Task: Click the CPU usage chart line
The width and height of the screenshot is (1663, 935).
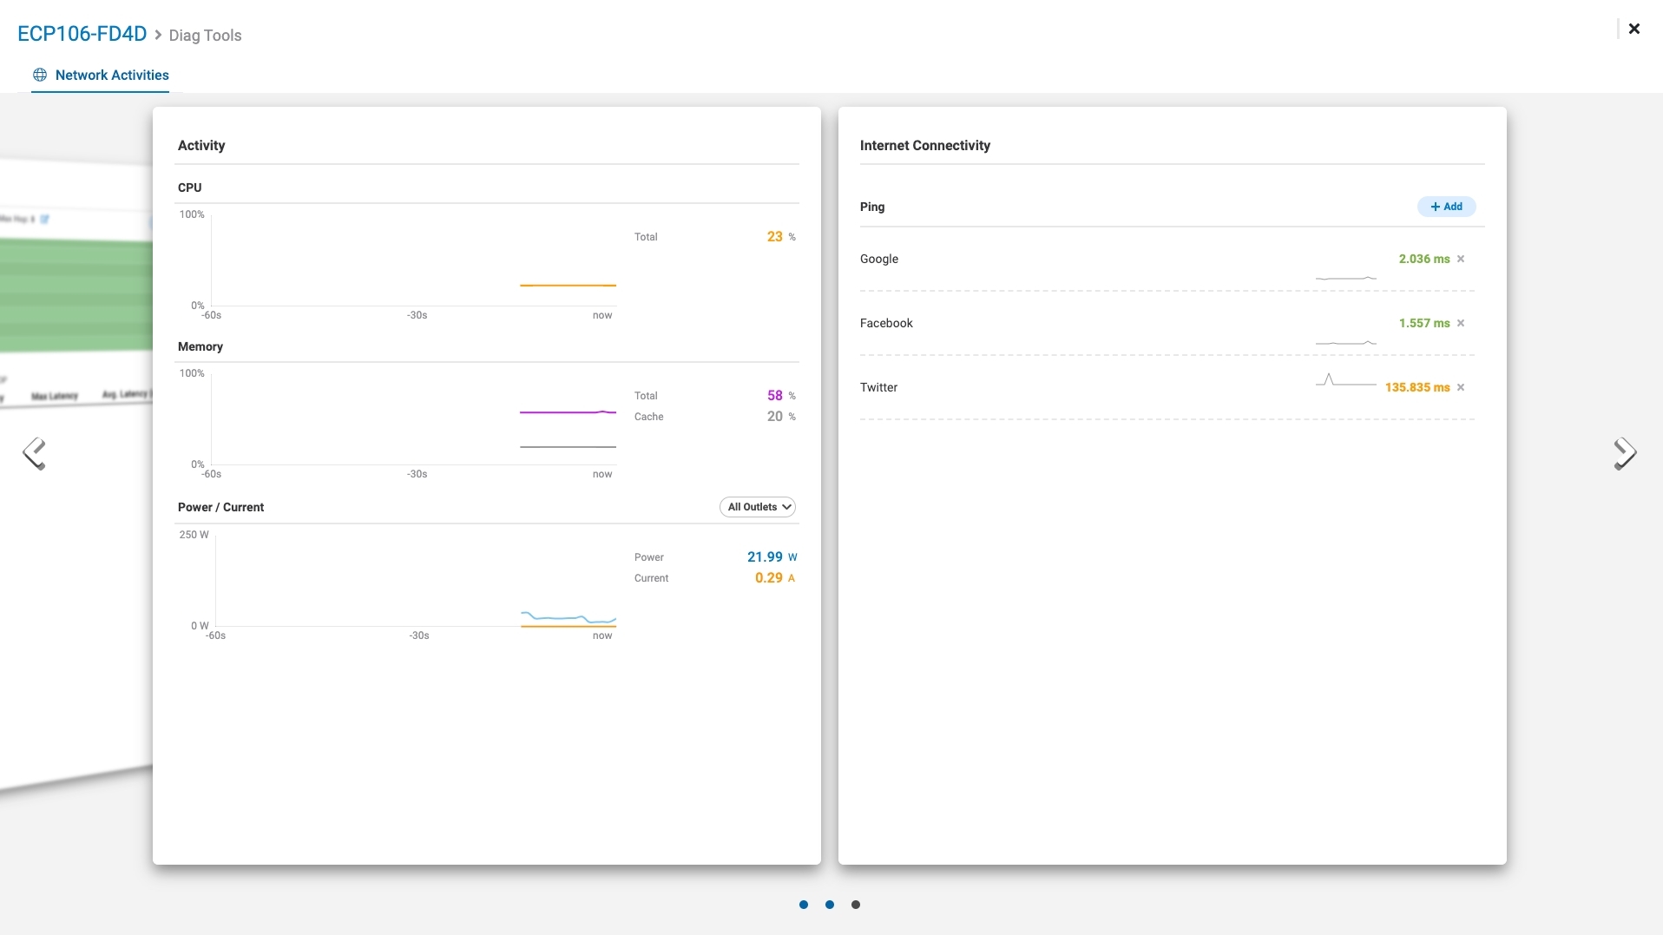Action: pyautogui.click(x=568, y=285)
